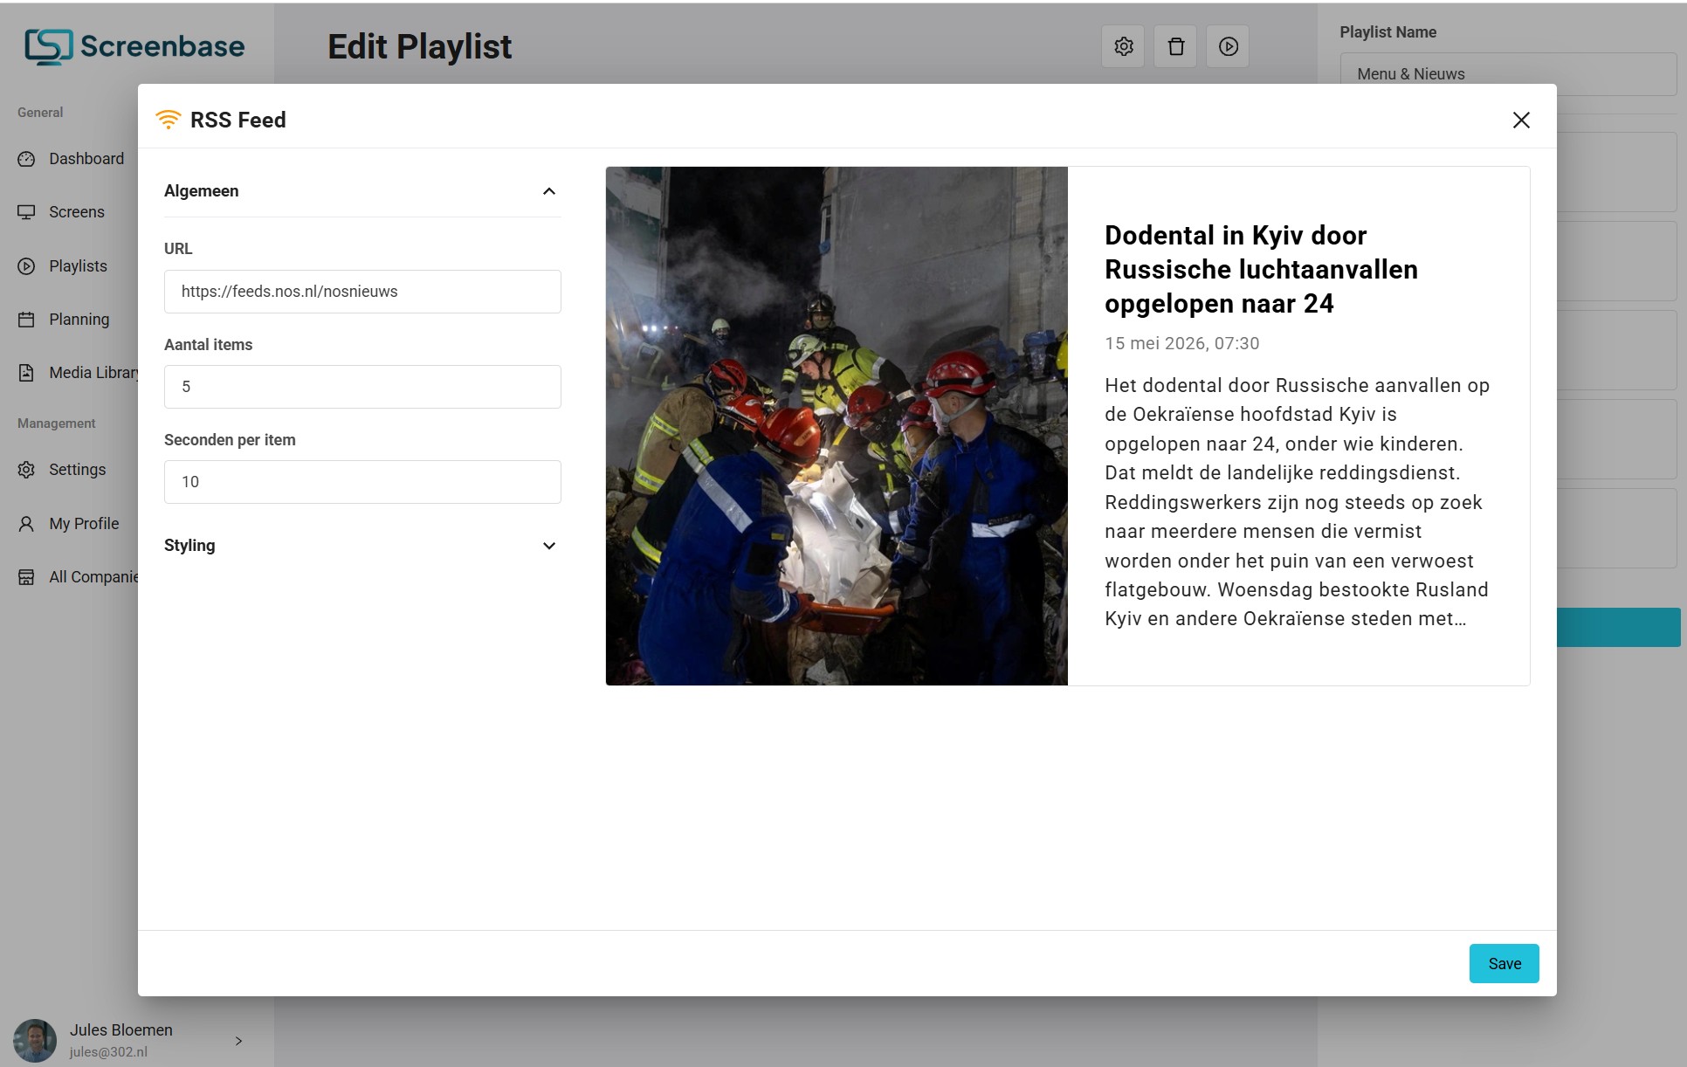Screen dimensions: 1687x1067
Task: Click the Screens monitor icon
Action: pyautogui.click(x=26, y=212)
